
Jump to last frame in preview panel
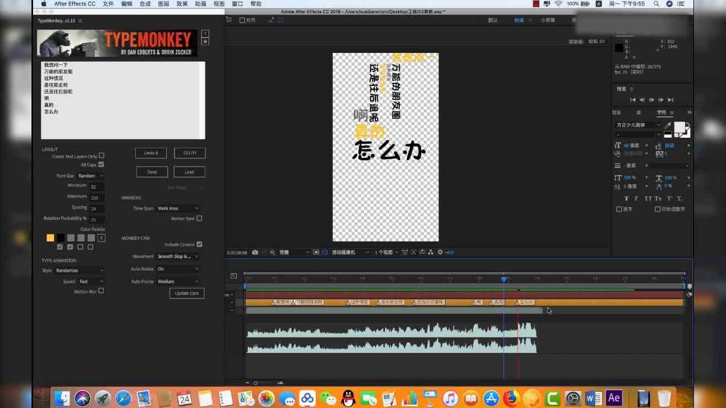[x=670, y=100]
